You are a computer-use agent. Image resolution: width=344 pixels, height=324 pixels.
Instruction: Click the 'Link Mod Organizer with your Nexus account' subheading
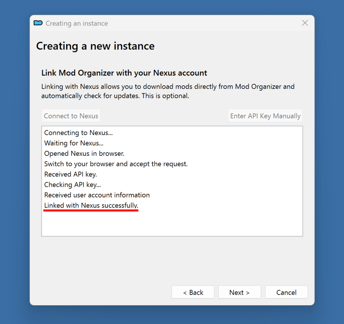click(124, 73)
